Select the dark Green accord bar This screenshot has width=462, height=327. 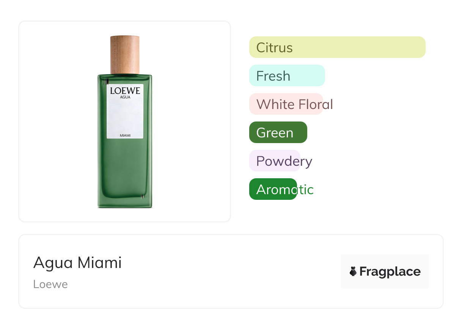(278, 132)
